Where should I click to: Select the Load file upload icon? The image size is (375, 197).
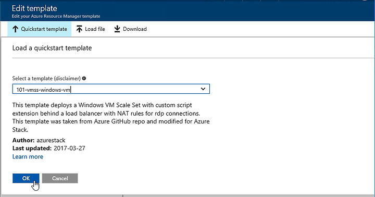(x=79, y=29)
